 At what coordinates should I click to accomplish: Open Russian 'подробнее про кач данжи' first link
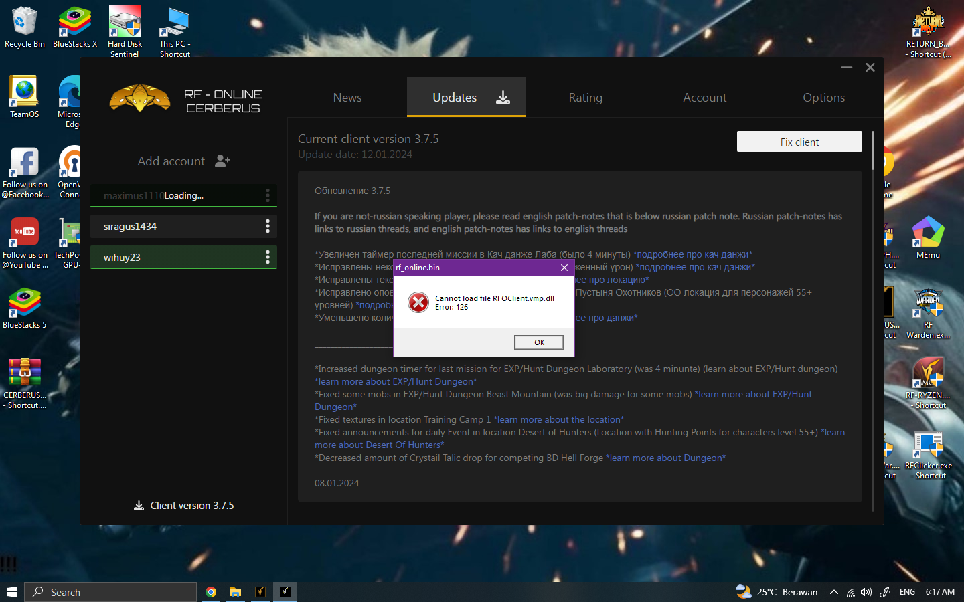[x=693, y=254]
